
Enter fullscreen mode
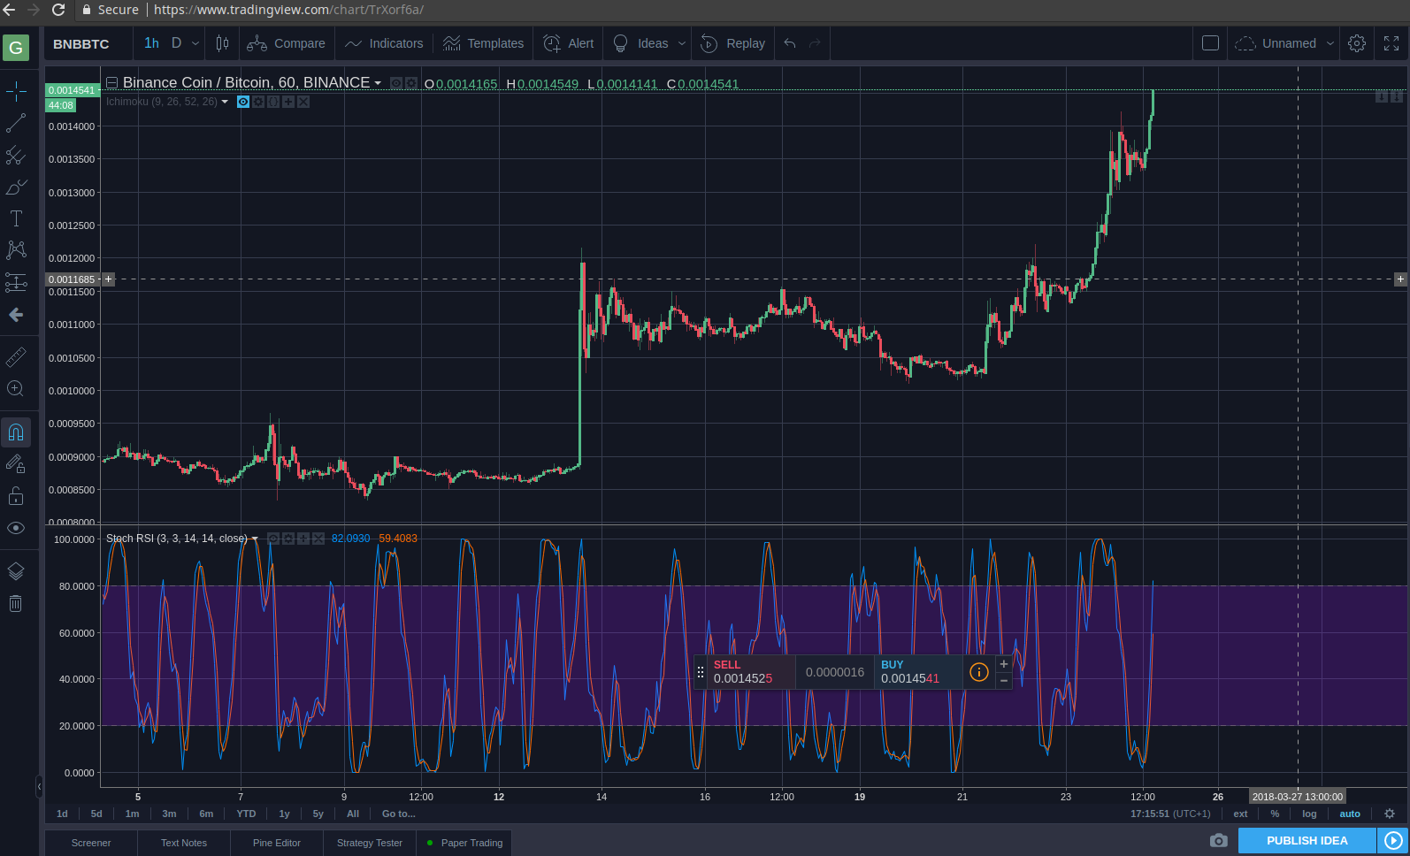[1391, 43]
